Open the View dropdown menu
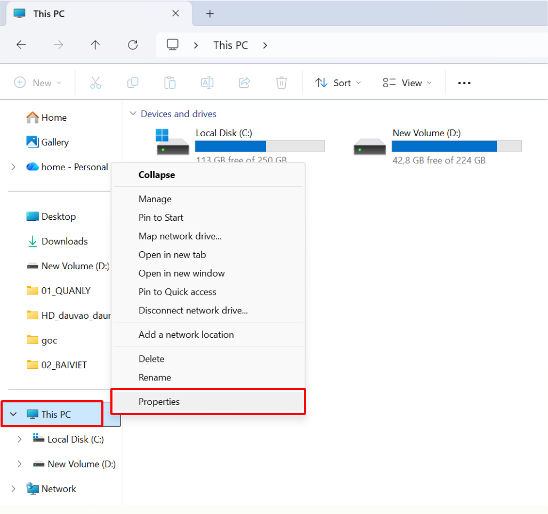The image size is (548, 514). click(x=407, y=82)
